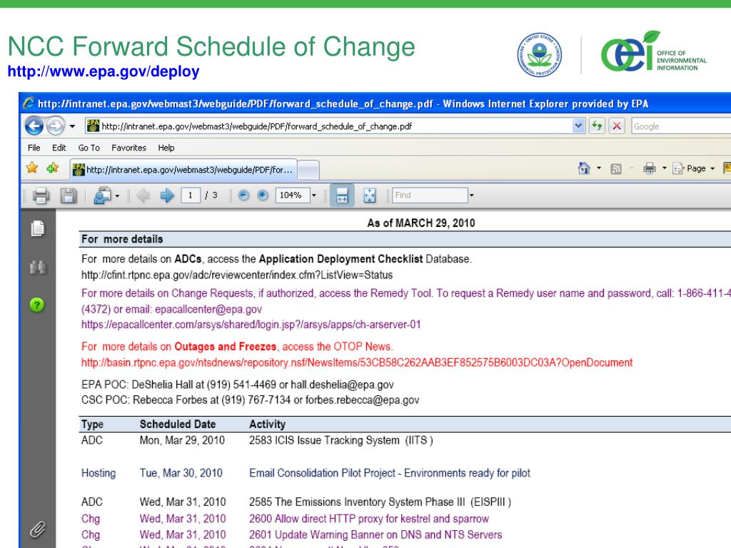
Task: Open the Favorites menu
Action: [x=128, y=148]
